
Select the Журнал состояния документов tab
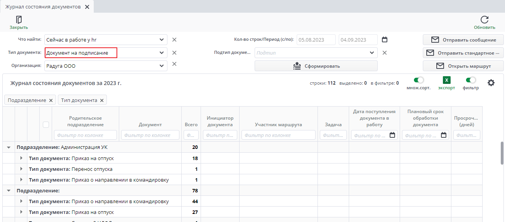(43, 7)
